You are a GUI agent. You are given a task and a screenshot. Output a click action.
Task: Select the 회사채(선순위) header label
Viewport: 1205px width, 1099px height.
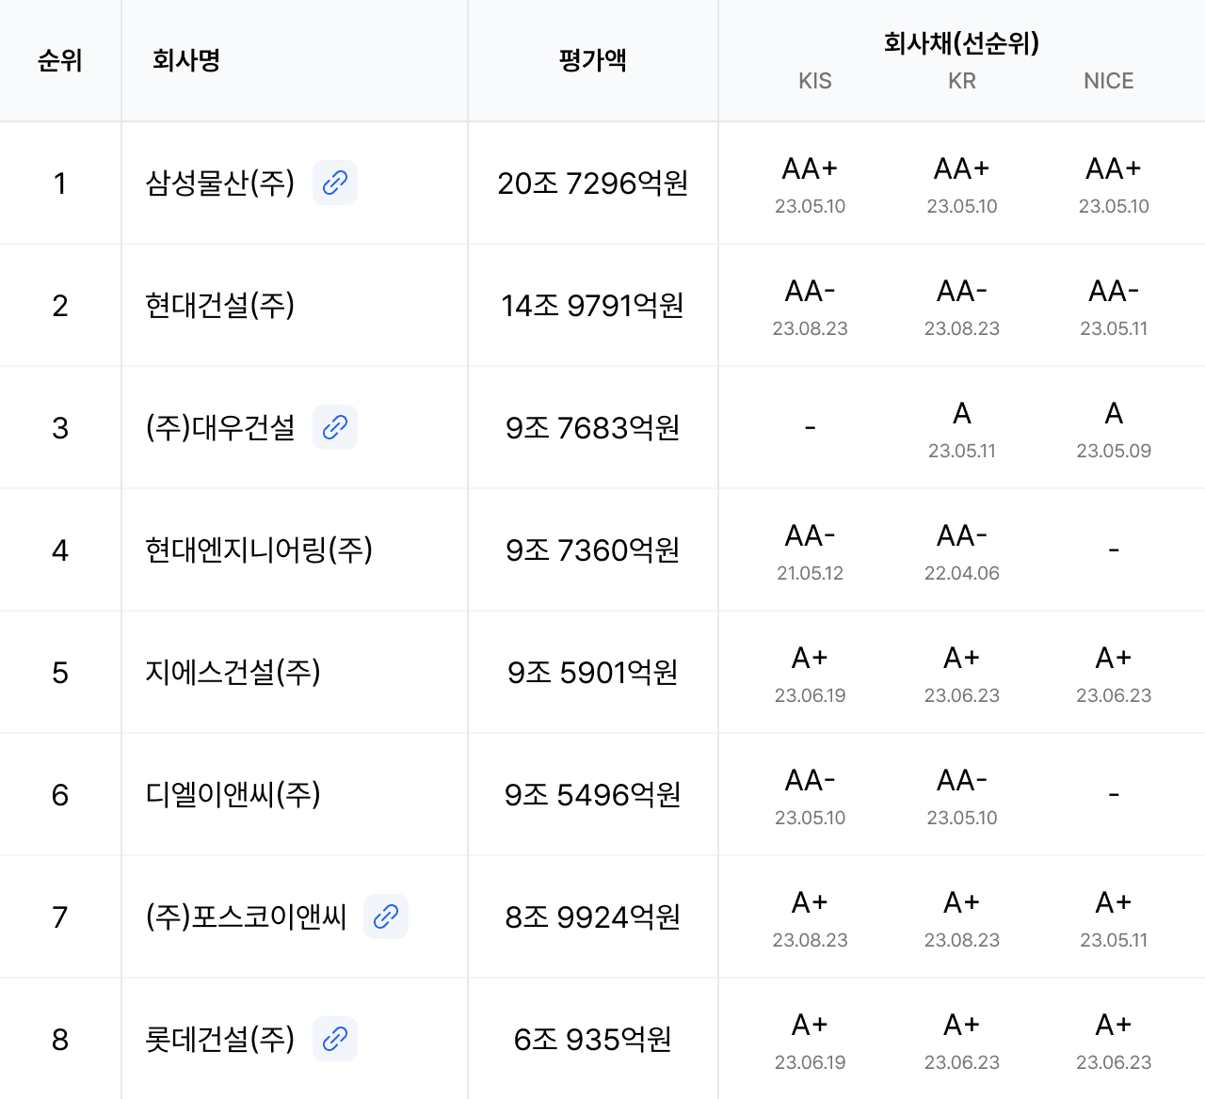click(x=962, y=42)
